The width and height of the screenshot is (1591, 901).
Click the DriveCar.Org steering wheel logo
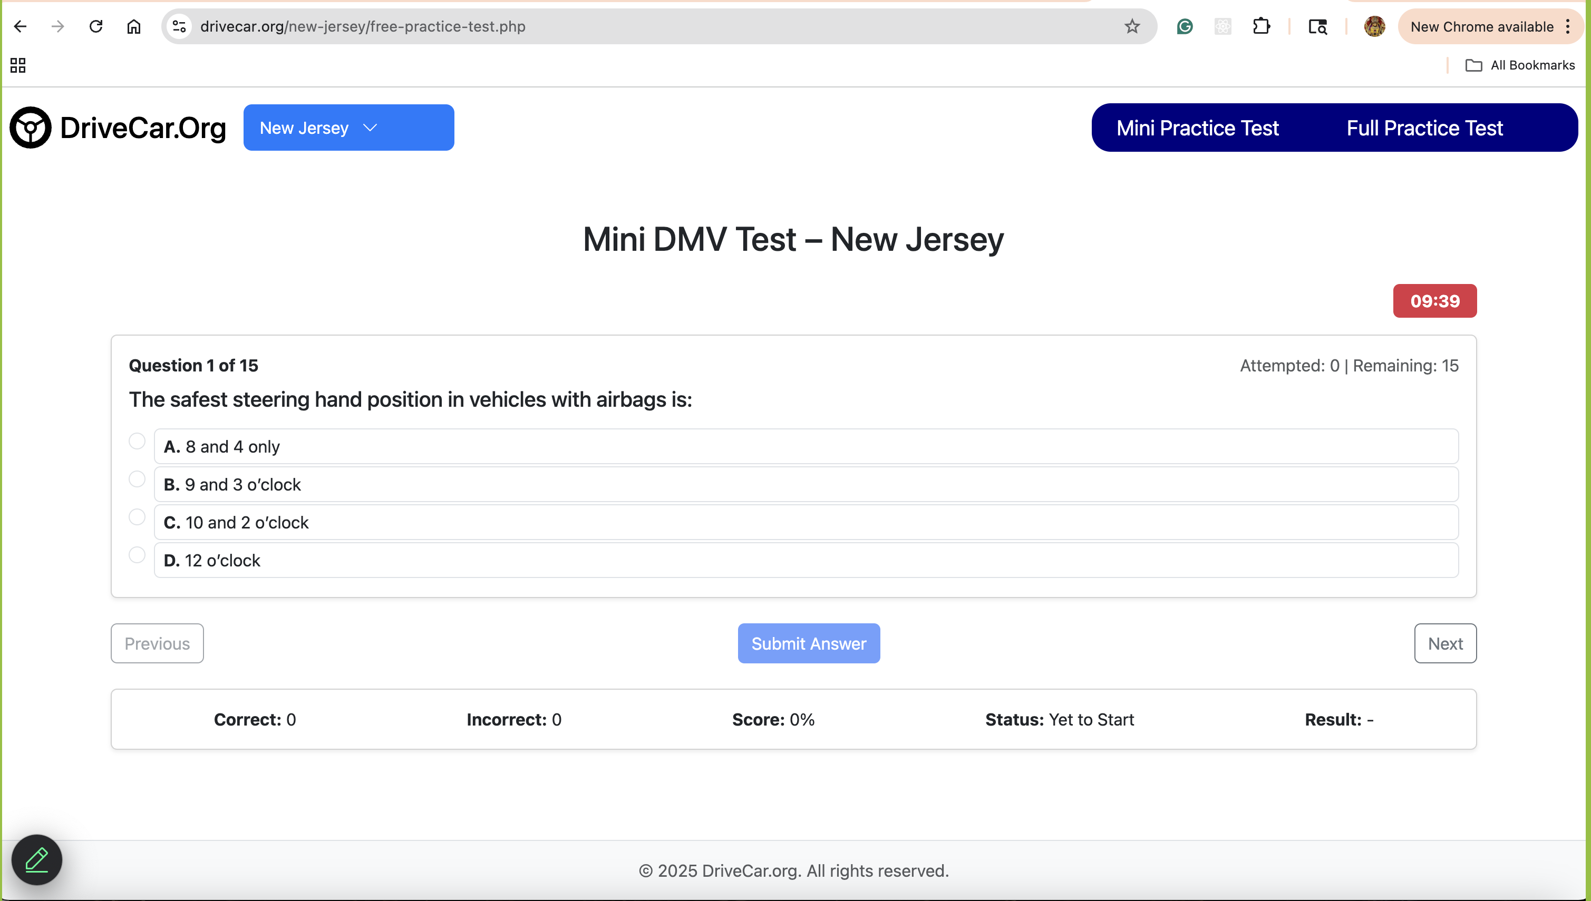click(31, 128)
